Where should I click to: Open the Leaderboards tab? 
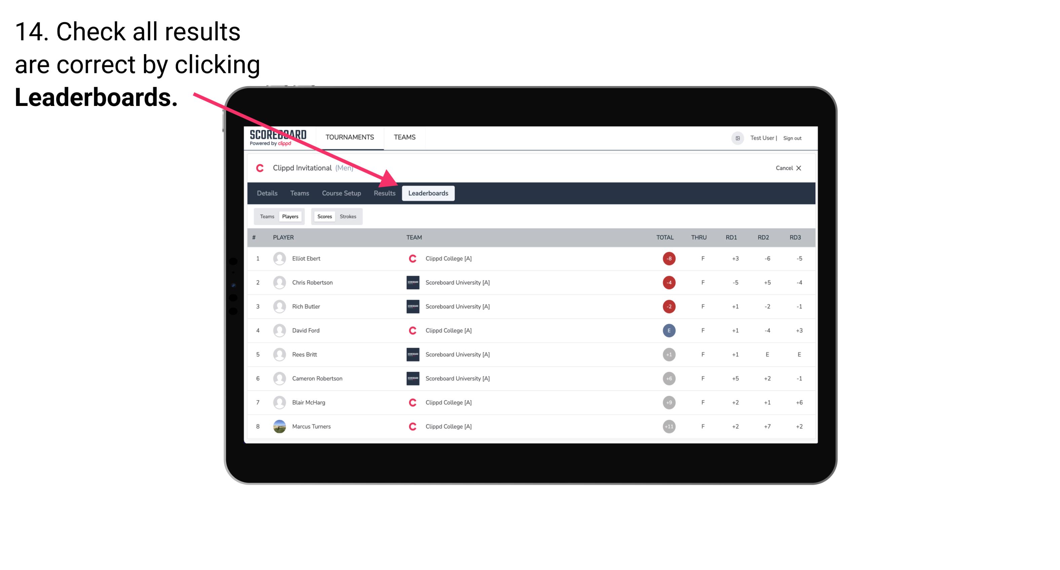point(428,193)
